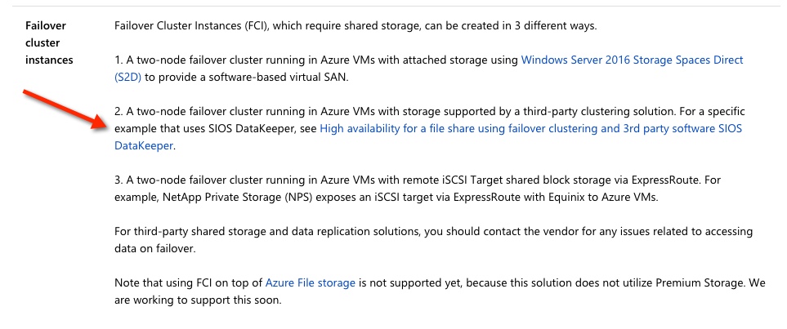Open the Azure File storage link
Viewport: 787px width, 329px height.
tap(310, 282)
